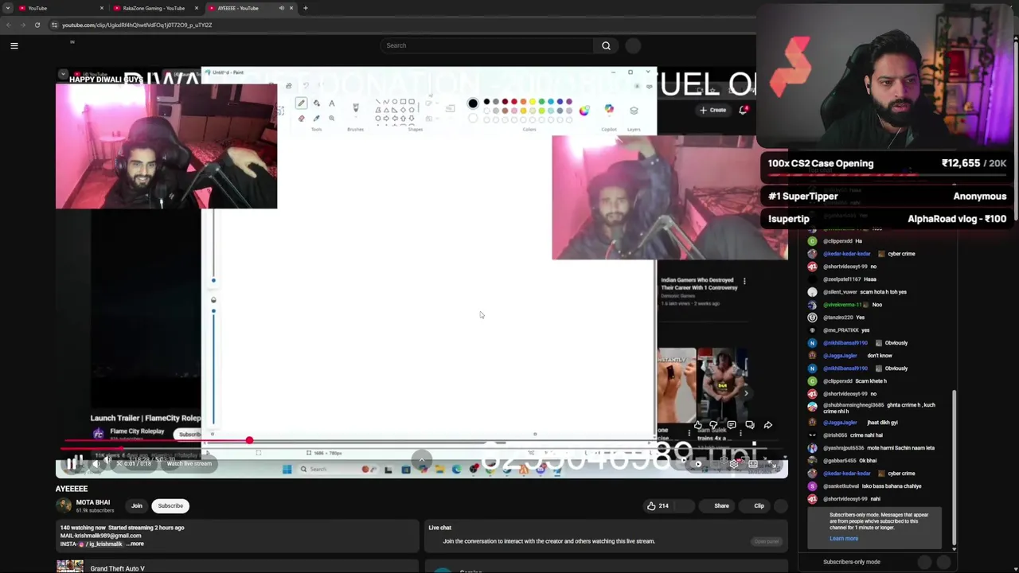The width and height of the screenshot is (1019, 573).
Task: Click the Join button for MOTA BHAI
Action: (x=137, y=505)
